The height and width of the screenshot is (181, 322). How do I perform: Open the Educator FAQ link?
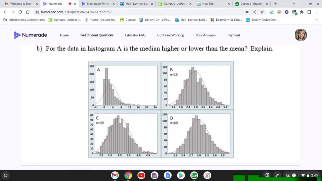click(135, 35)
